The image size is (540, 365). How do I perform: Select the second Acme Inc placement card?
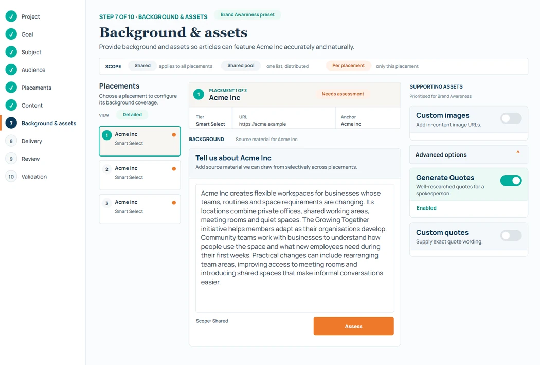click(139, 175)
